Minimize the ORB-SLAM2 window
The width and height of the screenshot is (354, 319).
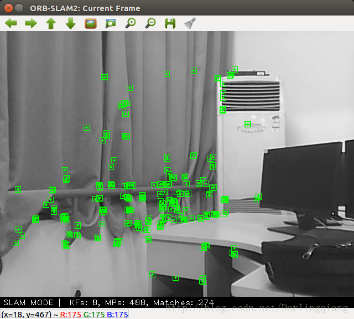[19, 8]
